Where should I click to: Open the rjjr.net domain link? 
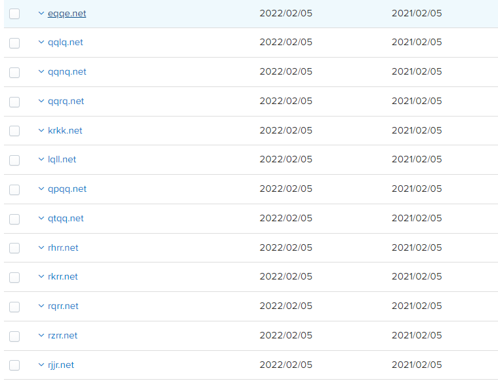pyautogui.click(x=60, y=365)
